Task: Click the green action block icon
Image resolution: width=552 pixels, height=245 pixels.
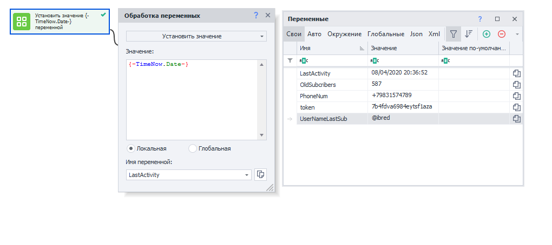Action: point(22,22)
